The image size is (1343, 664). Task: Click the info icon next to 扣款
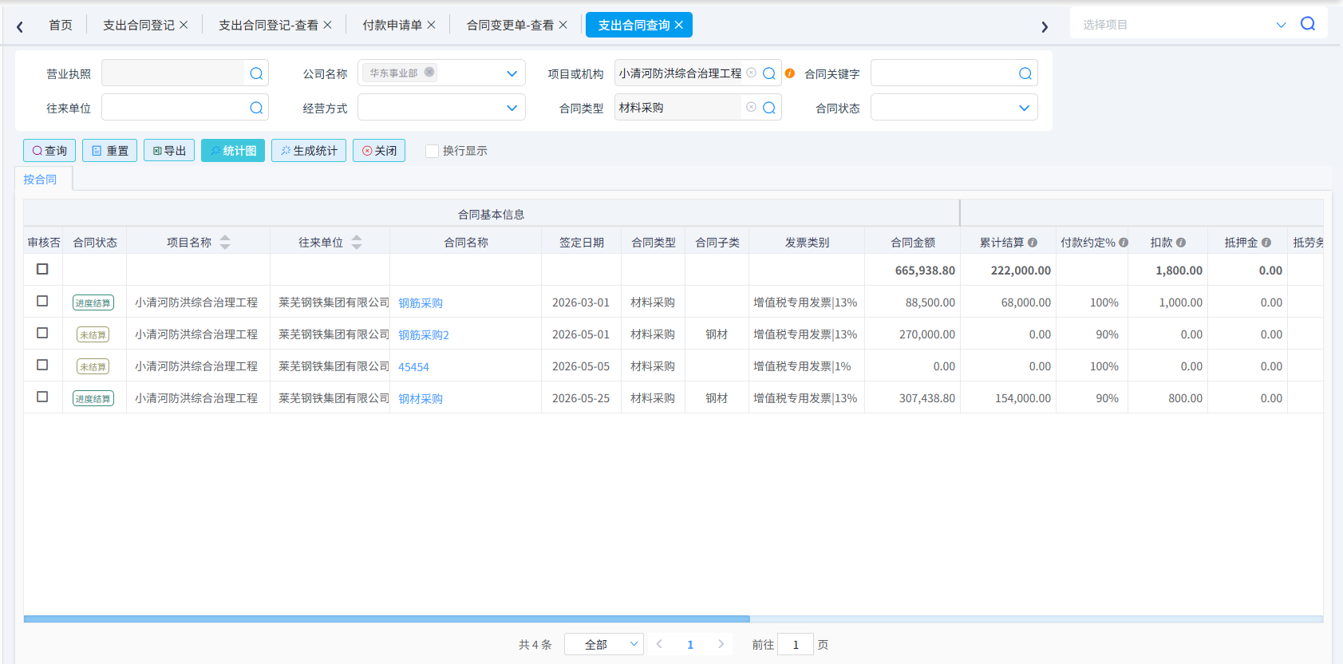(x=1181, y=243)
